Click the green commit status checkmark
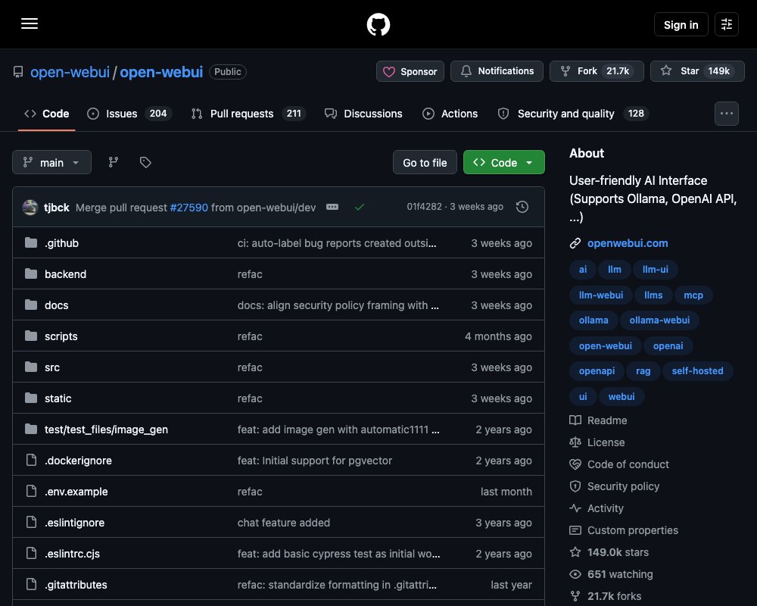Image resolution: width=757 pixels, height=606 pixels. tap(359, 208)
